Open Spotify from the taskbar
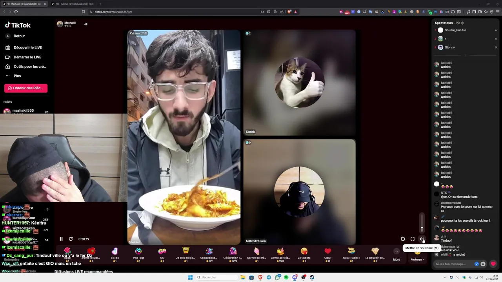Image resolution: width=502 pixels, height=282 pixels. tap(286, 277)
